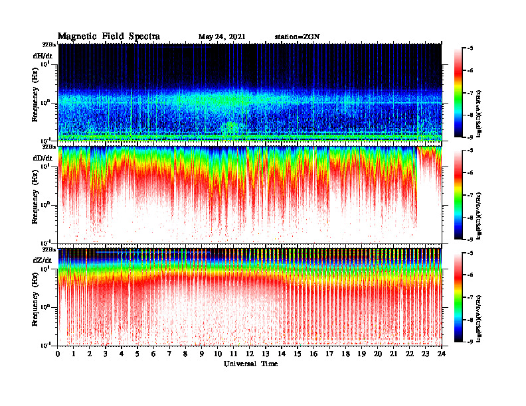Click hour 2 tick label on time axis
Image resolution: width=526 pixels, height=406 pixels.
click(x=90, y=354)
